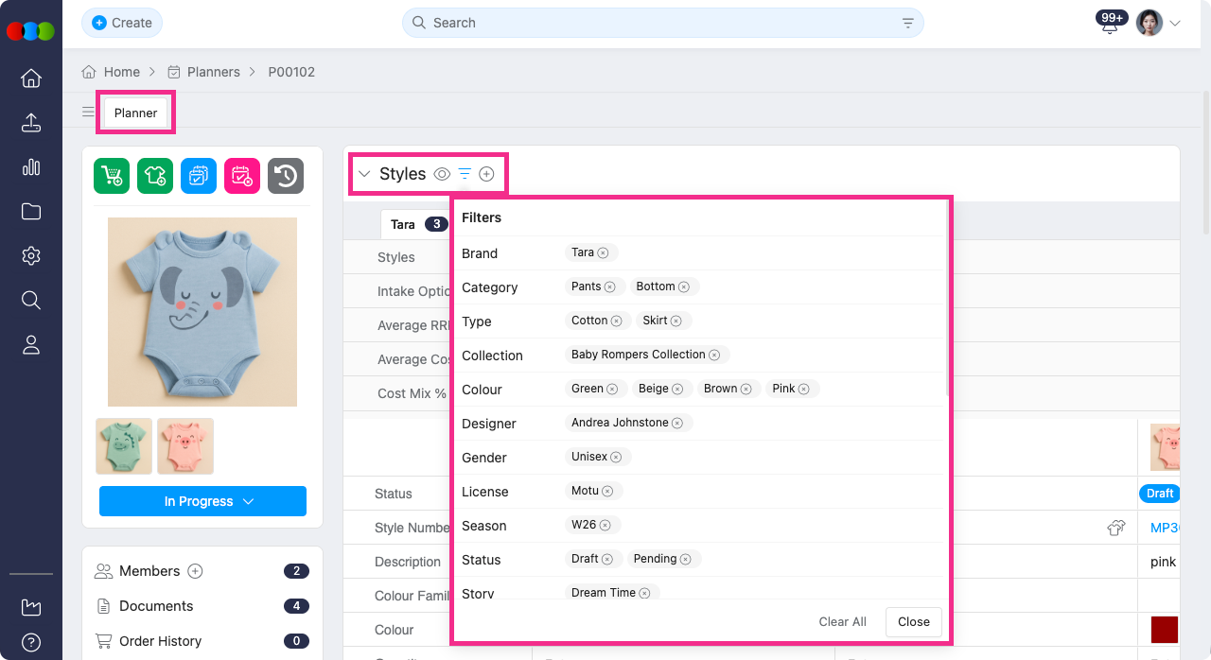The width and height of the screenshot is (1211, 660).
Task: Open the notifications bell
Action: pos(1110,26)
